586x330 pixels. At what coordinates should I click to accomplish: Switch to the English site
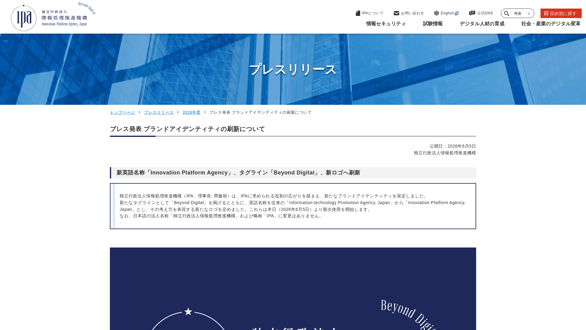tap(446, 13)
